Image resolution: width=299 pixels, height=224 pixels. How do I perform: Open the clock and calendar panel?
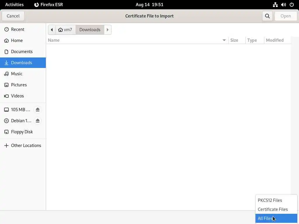click(x=149, y=5)
